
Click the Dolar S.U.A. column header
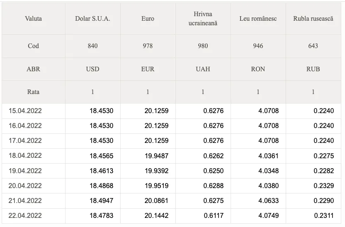tap(92, 19)
